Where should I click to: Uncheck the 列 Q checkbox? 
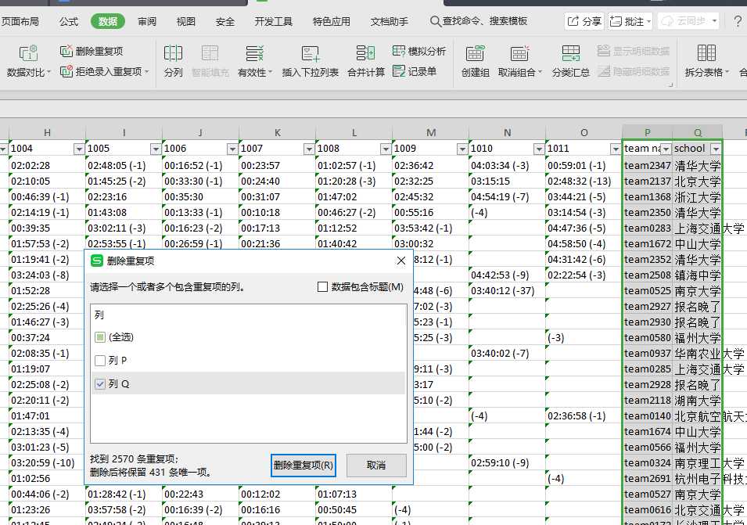pos(99,384)
